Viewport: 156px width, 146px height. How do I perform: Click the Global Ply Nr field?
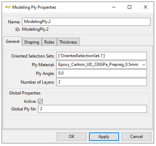[92, 109]
